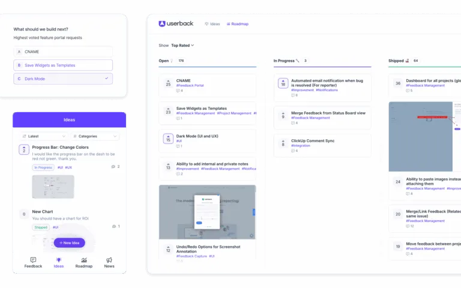Click #UX tag on Progress Bar idea
The width and height of the screenshot is (461, 288).
(68, 167)
